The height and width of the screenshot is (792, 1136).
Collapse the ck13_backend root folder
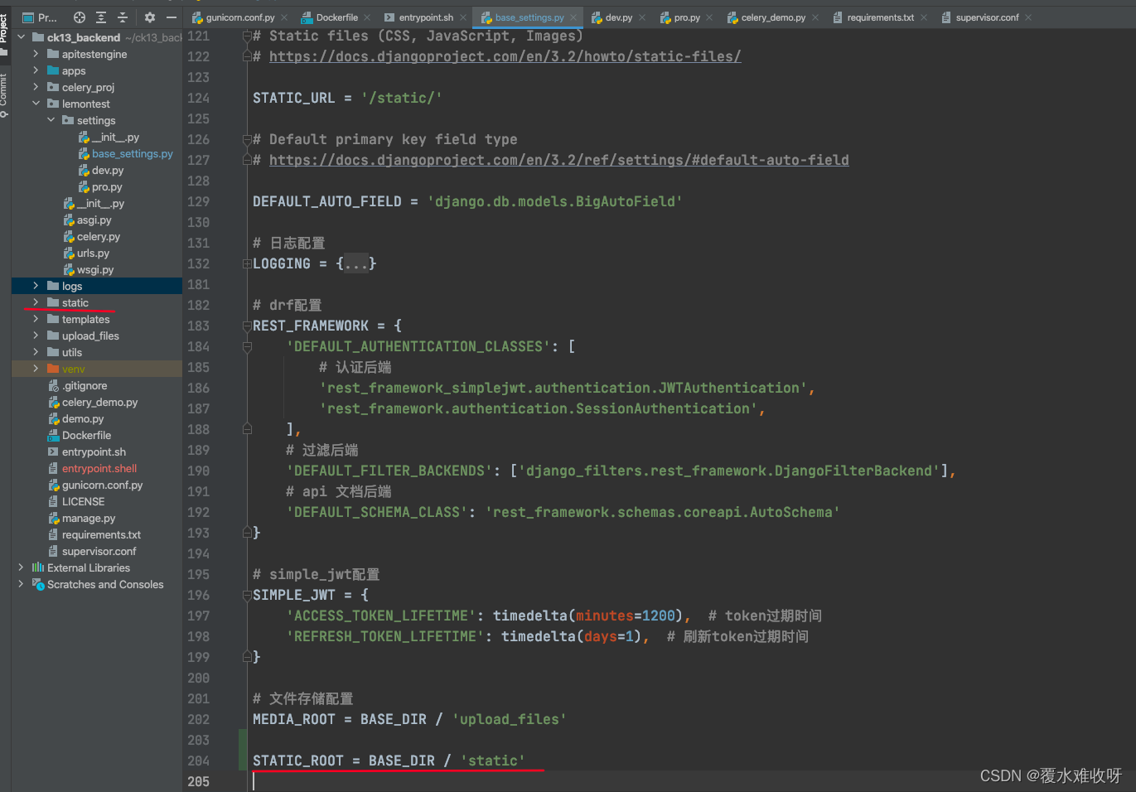point(22,37)
